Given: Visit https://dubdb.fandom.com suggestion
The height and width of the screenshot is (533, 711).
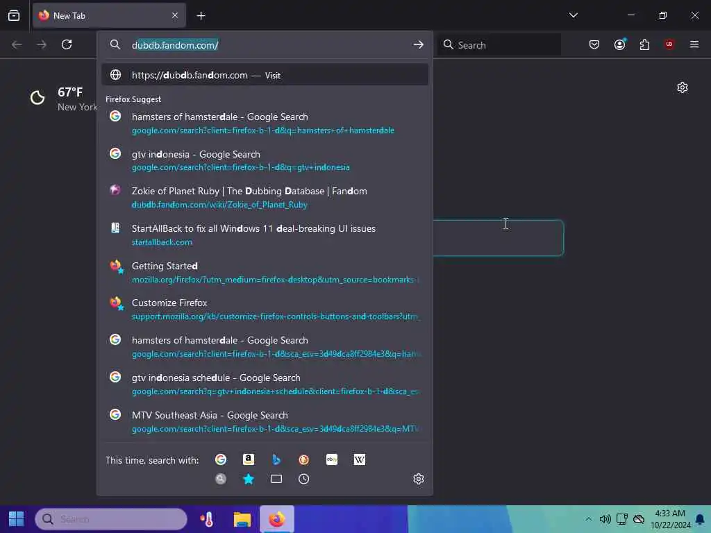Looking at the screenshot, I should click(265, 75).
